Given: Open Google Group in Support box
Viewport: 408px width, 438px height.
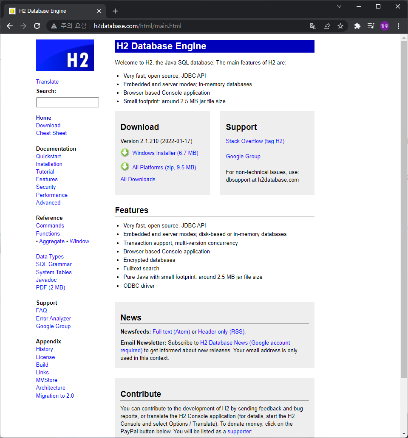Looking at the screenshot, I should coord(243,157).
